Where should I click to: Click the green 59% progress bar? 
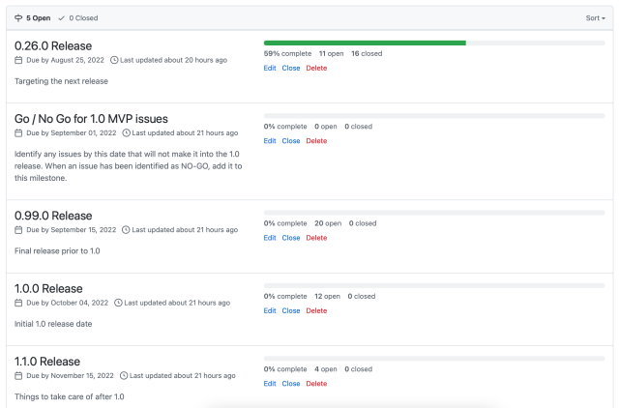point(365,43)
